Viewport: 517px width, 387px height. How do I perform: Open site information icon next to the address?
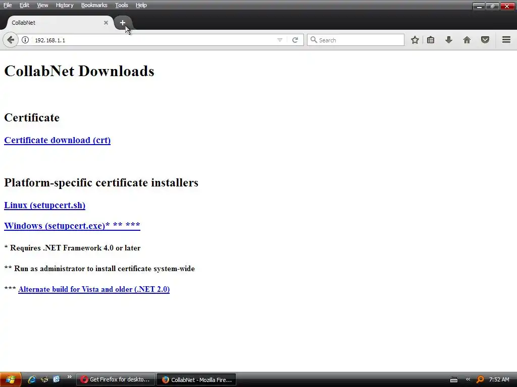[x=25, y=40]
